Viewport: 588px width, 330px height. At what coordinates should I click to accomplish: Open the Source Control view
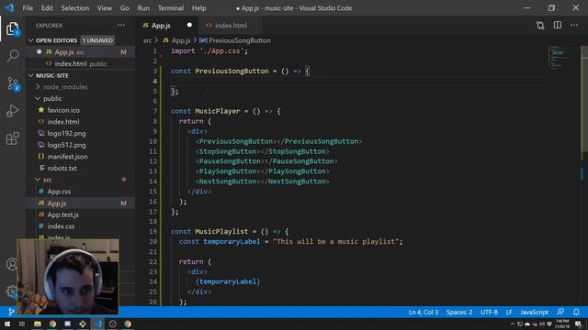click(13, 83)
